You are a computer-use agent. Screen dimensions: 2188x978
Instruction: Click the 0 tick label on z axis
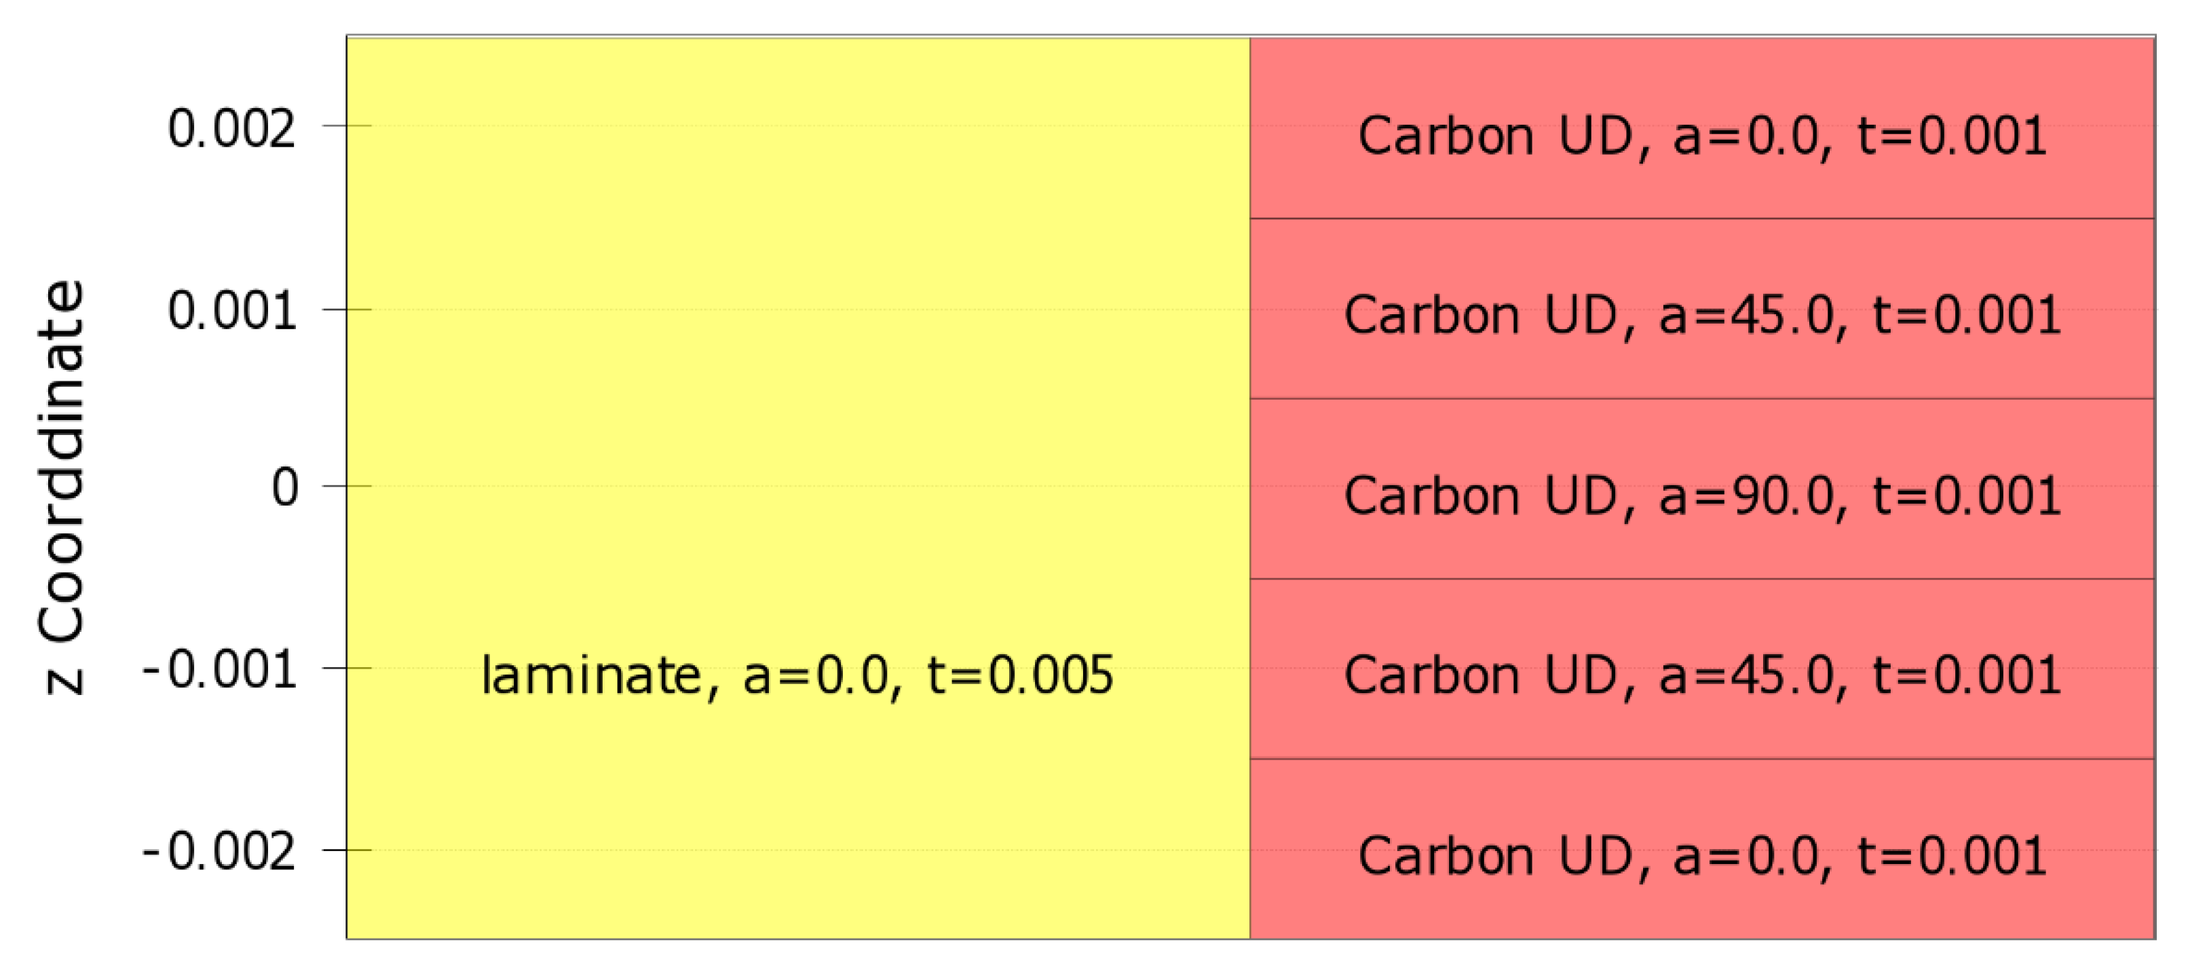tap(284, 488)
